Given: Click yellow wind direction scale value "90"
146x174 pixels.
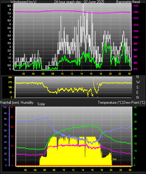Looking at the screenshot, I should click(11, 92).
